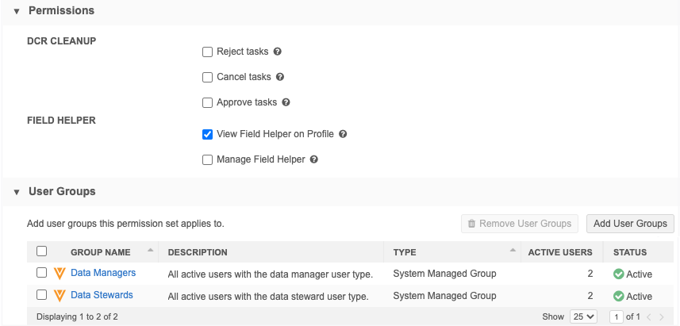
Task: Select the Data Stewards row checkbox
Action: (42, 295)
